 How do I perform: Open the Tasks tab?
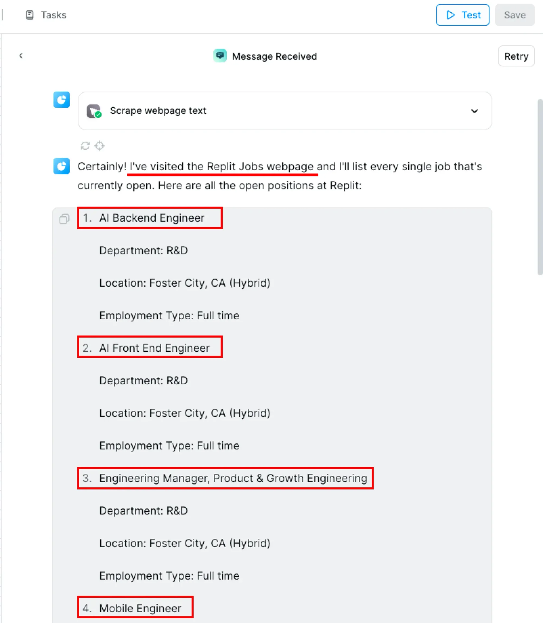pos(53,15)
